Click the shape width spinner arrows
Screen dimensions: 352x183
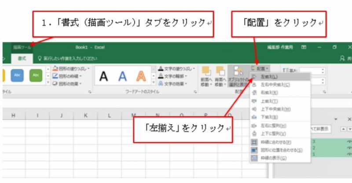pyautogui.click(x=323, y=81)
